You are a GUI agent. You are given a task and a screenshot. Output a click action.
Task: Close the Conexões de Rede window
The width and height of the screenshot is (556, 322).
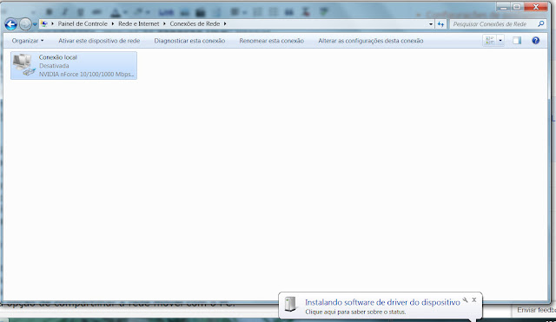[536, 7]
